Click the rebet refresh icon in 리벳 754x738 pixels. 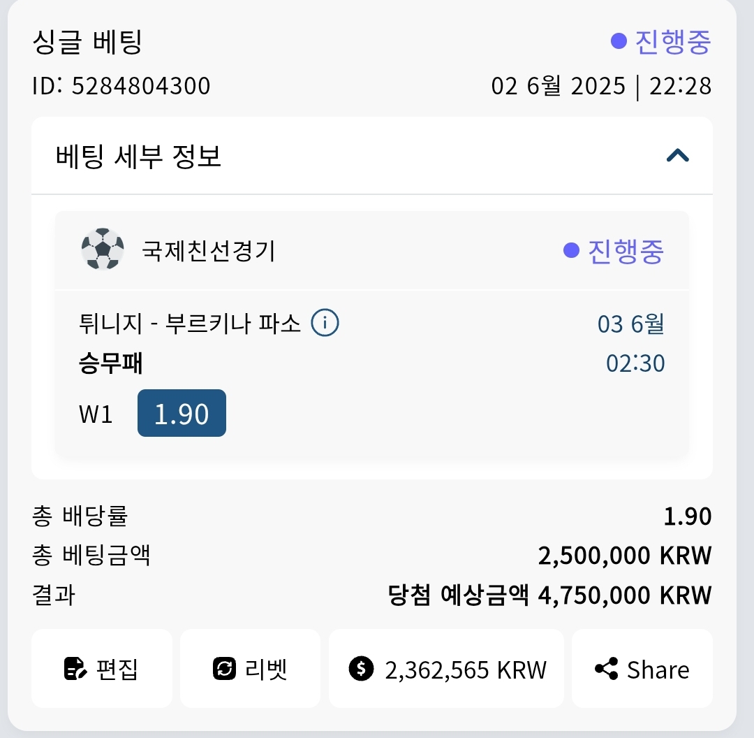[224, 669]
